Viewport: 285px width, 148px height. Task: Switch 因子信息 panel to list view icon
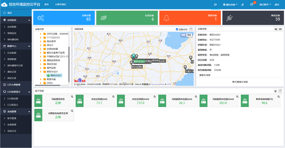275,91
